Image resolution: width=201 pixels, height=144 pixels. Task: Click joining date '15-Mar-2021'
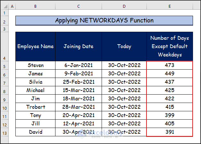tap(79, 90)
